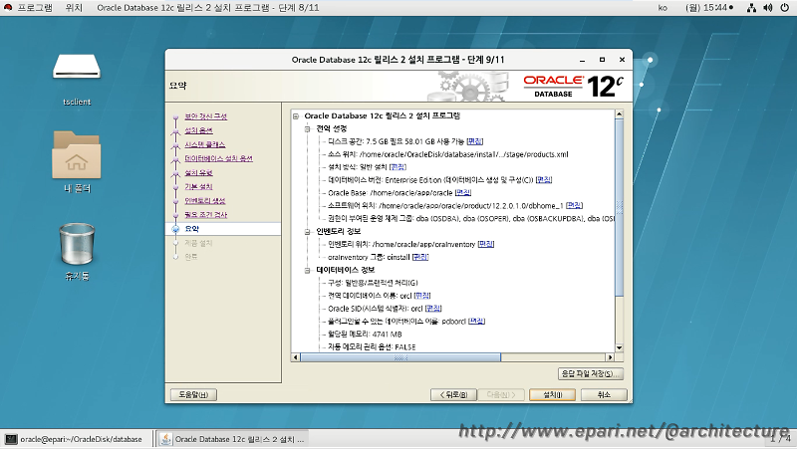Go to 설치 옵션 step in sidebar
Screen dimensions: 797x449
[x=198, y=130]
